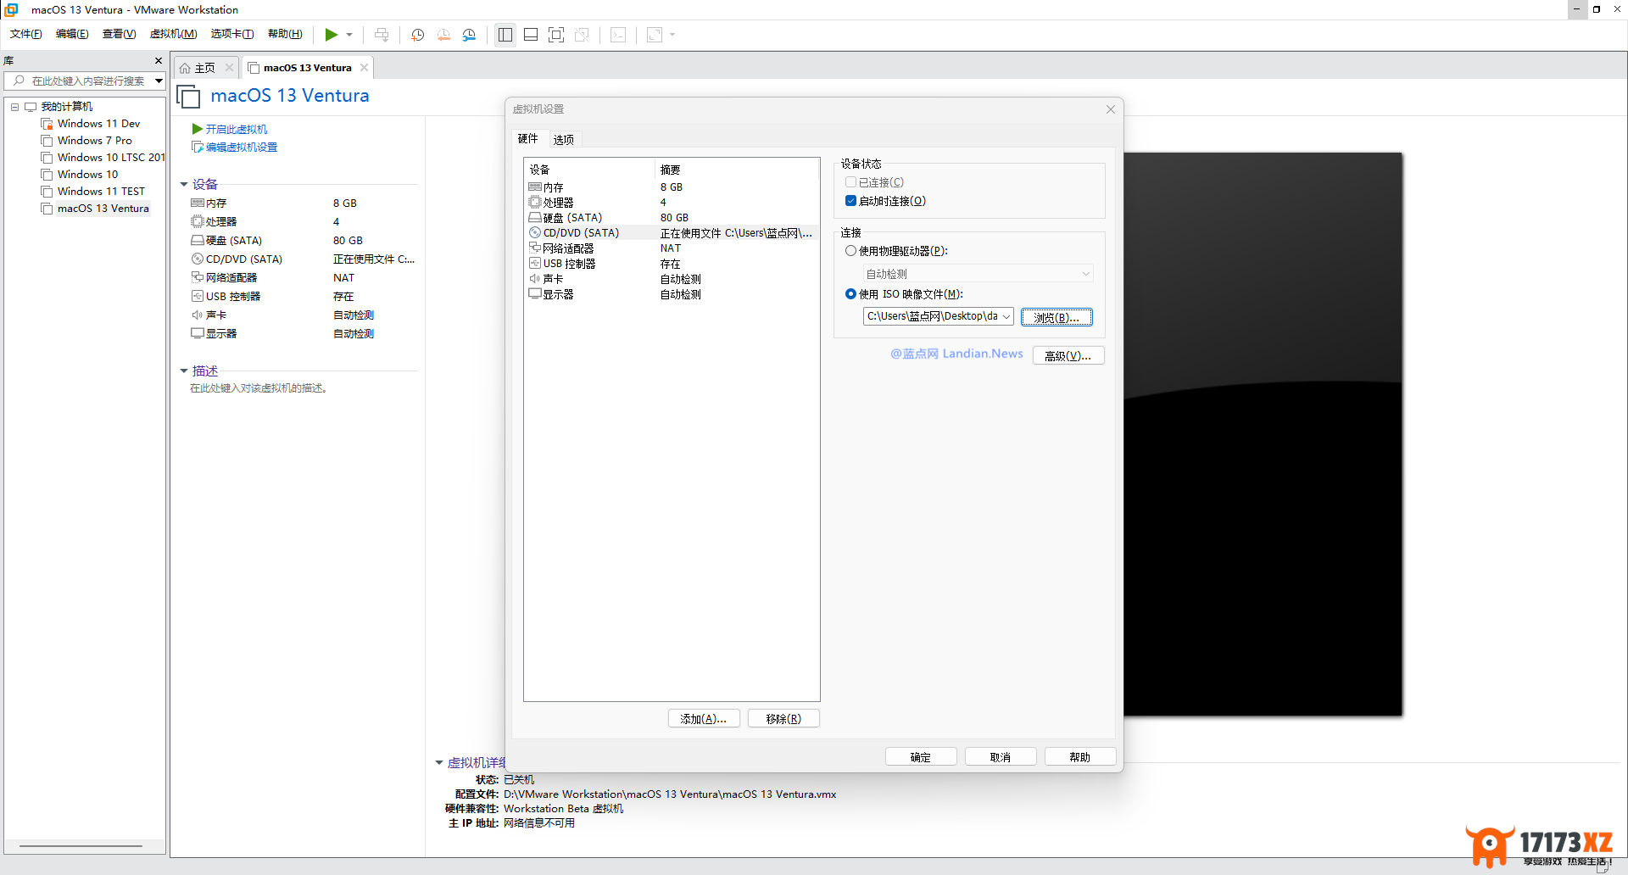Open the 帮助 menu
This screenshot has height=875, width=1628.
click(x=285, y=34)
